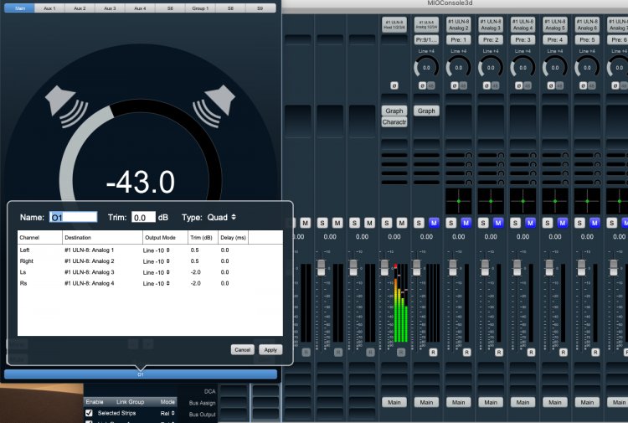Viewport: 628px width, 423px height.
Task: Cancel the output configuration dialog
Action: pyautogui.click(x=243, y=349)
